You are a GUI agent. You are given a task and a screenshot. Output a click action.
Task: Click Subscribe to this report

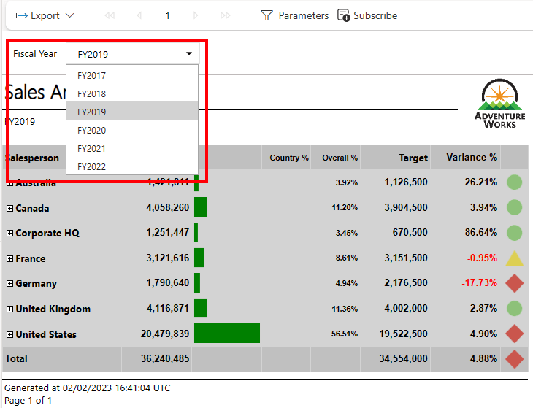click(x=367, y=15)
